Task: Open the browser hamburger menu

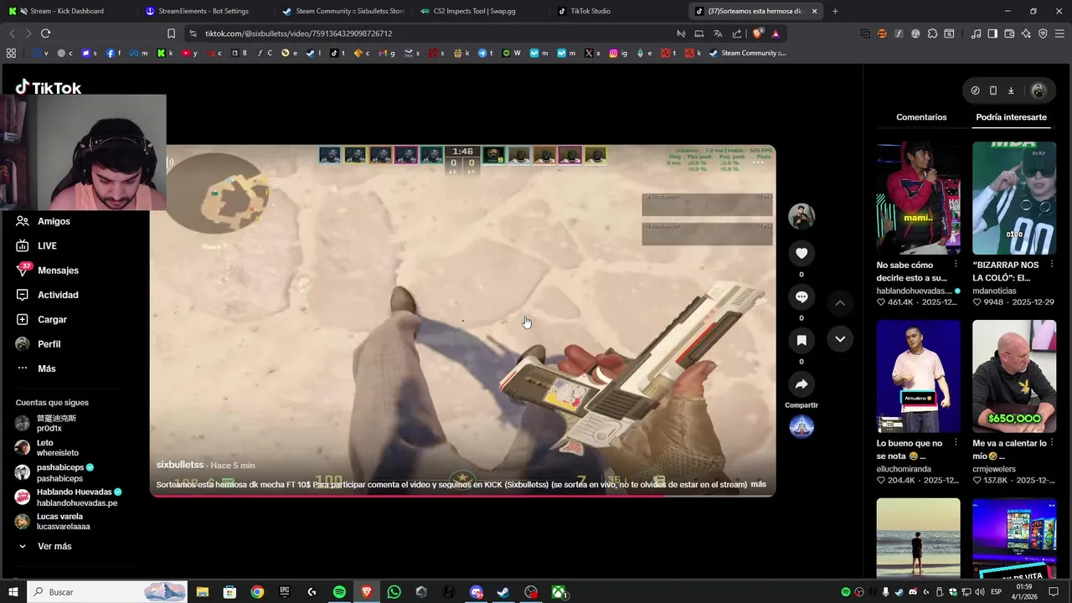Action: point(1060,33)
